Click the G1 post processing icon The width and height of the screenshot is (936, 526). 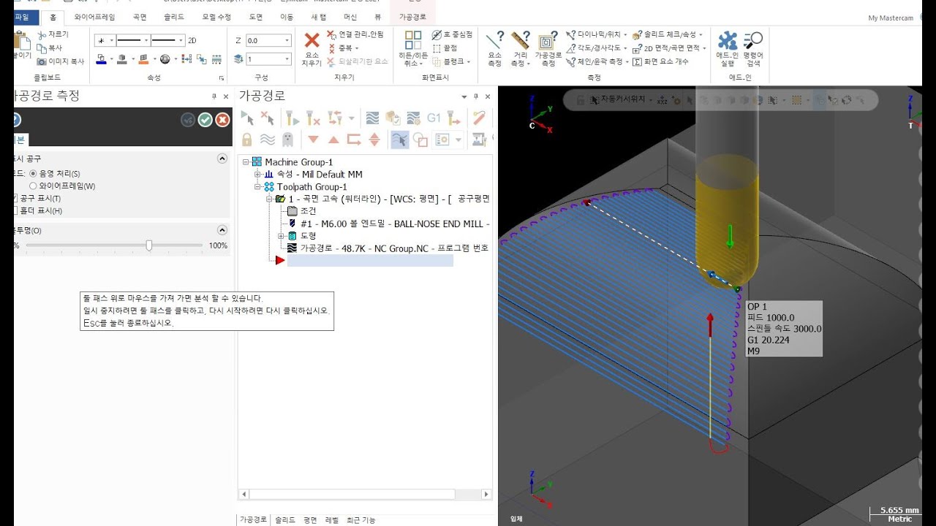coord(434,118)
